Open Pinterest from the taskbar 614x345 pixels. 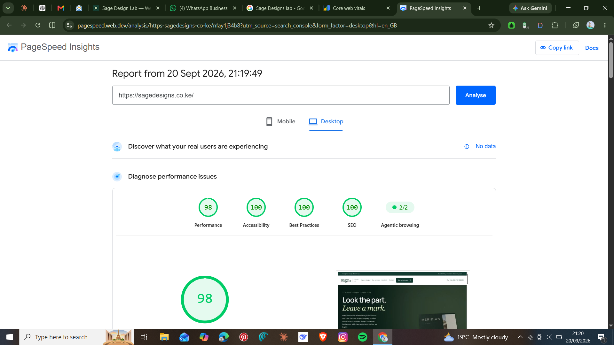tap(244, 337)
